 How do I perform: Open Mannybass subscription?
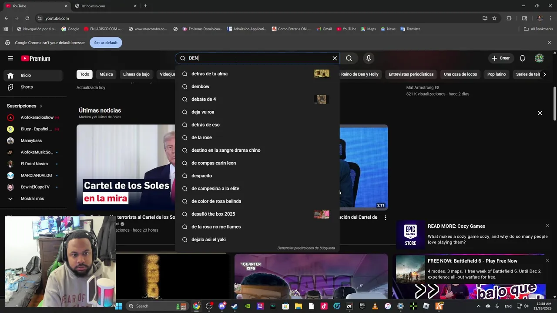pyautogui.click(x=34, y=140)
